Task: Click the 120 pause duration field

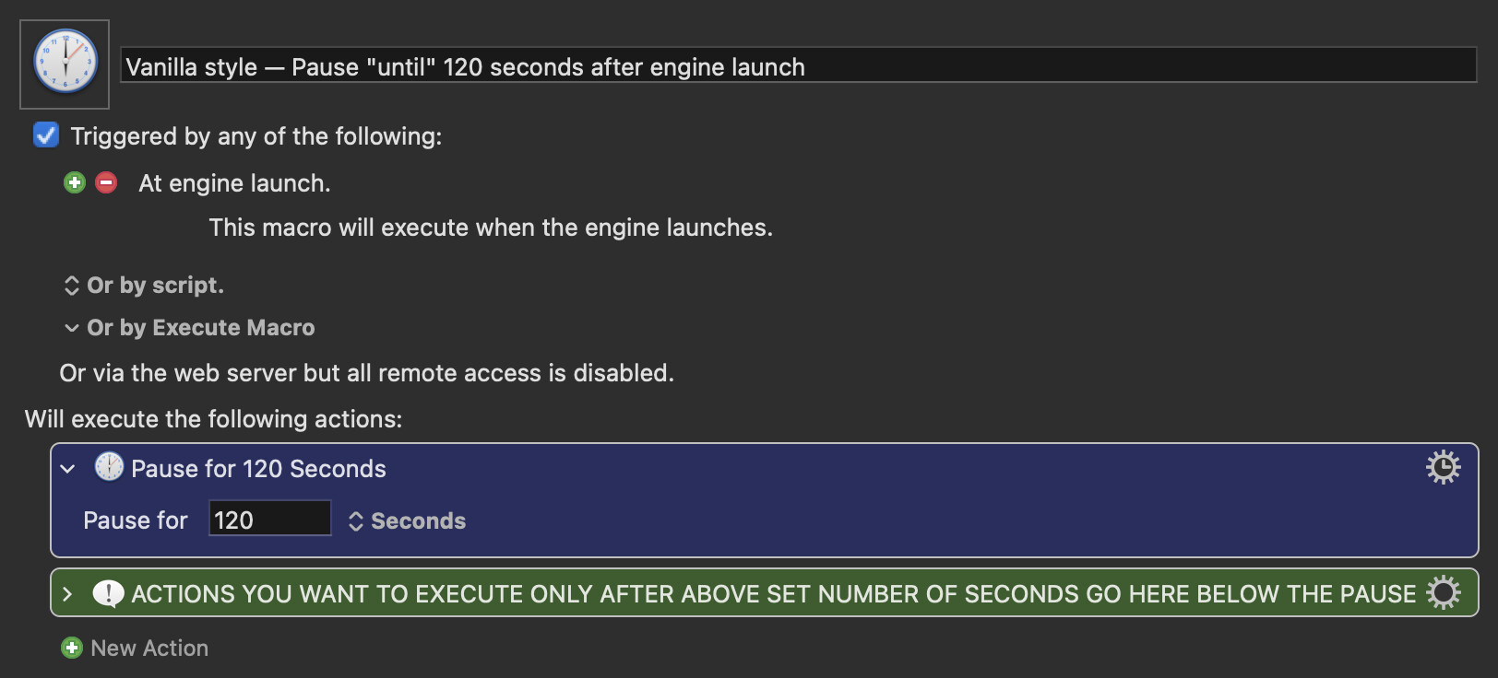Action: pos(270,519)
